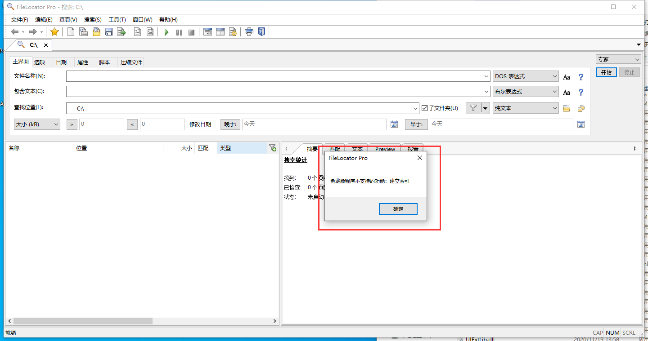
Task: Open the 大小 (kB) dropdown
Action: 37,124
